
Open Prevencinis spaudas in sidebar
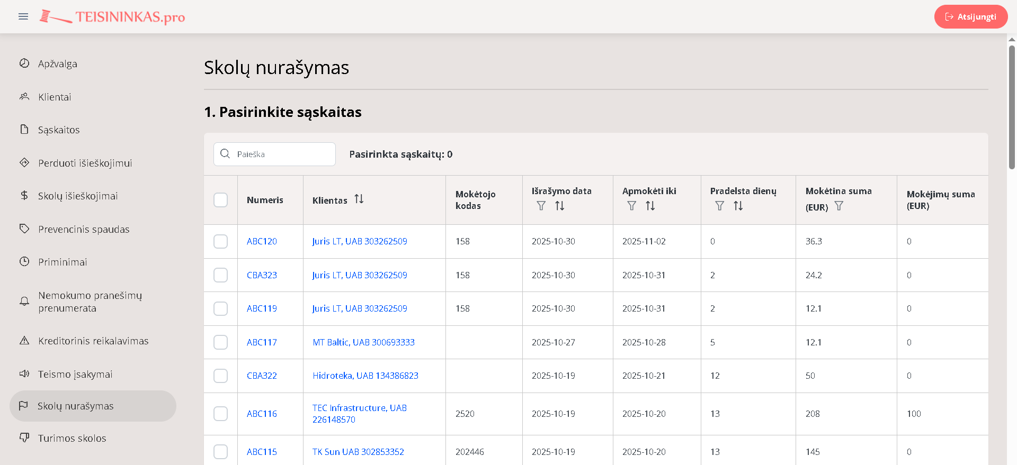click(x=84, y=229)
